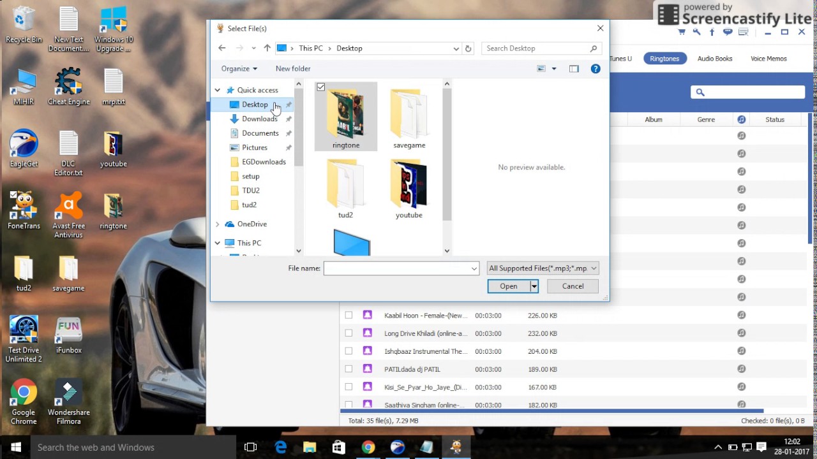Click the Open button in dialog
This screenshot has height=459, width=817.
pos(509,286)
